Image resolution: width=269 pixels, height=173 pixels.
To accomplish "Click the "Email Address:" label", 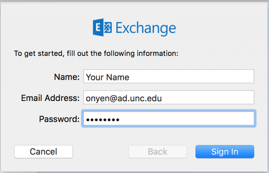I will [50, 98].
